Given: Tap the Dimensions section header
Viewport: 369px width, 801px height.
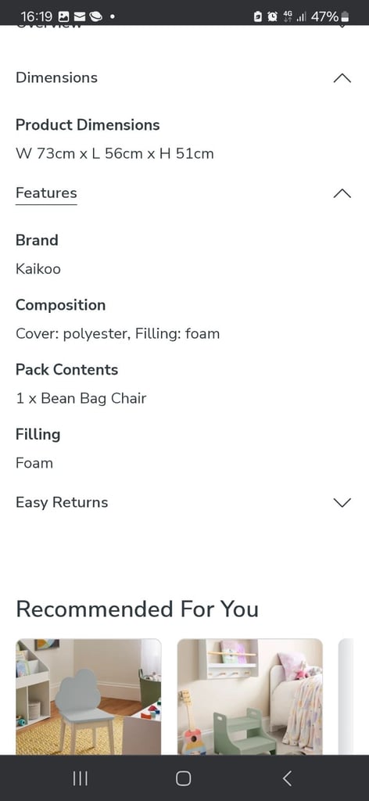Looking at the screenshot, I should 56,77.
